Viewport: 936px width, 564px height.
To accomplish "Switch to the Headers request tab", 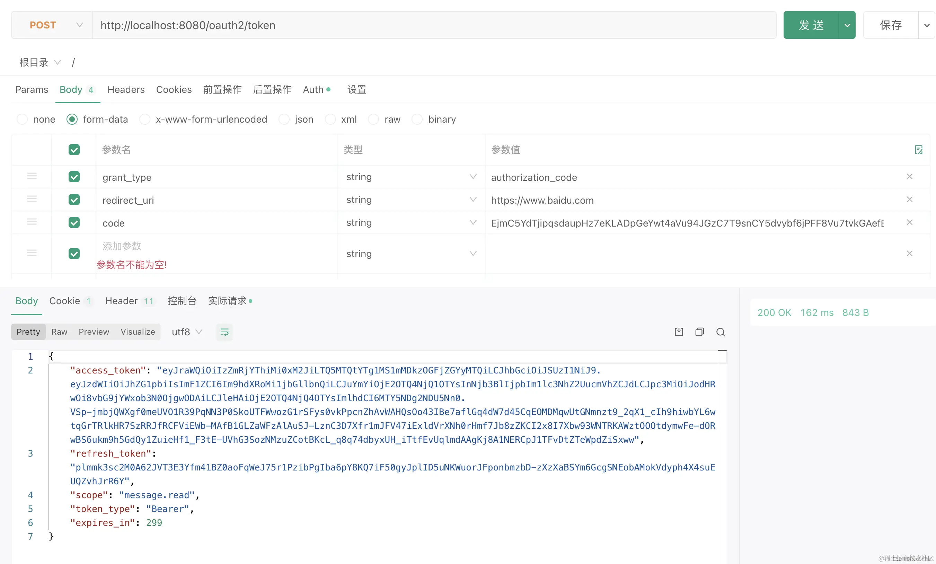I will pyautogui.click(x=126, y=90).
